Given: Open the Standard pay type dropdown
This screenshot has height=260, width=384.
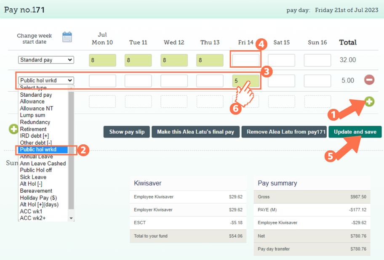Looking at the screenshot, I should pos(45,60).
